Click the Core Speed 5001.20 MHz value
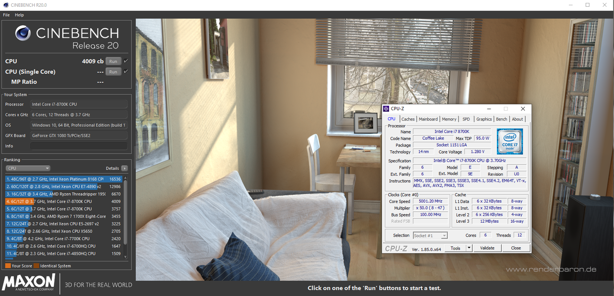The height and width of the screenshot is (296, 614). pyautogui.click(x=430, y=202)
